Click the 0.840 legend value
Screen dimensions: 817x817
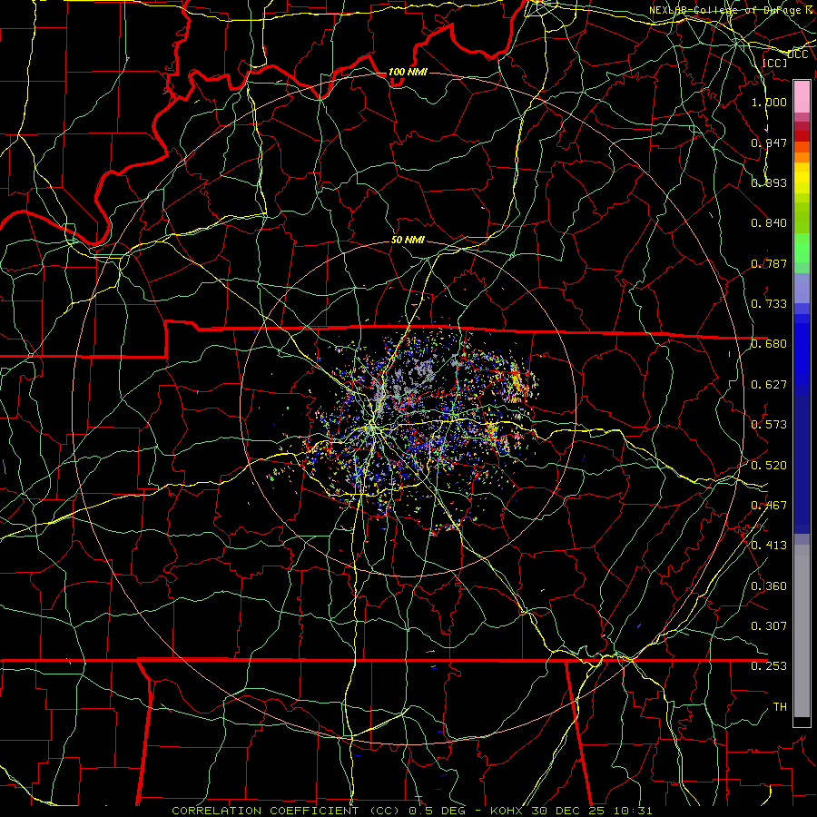point(769,223)
